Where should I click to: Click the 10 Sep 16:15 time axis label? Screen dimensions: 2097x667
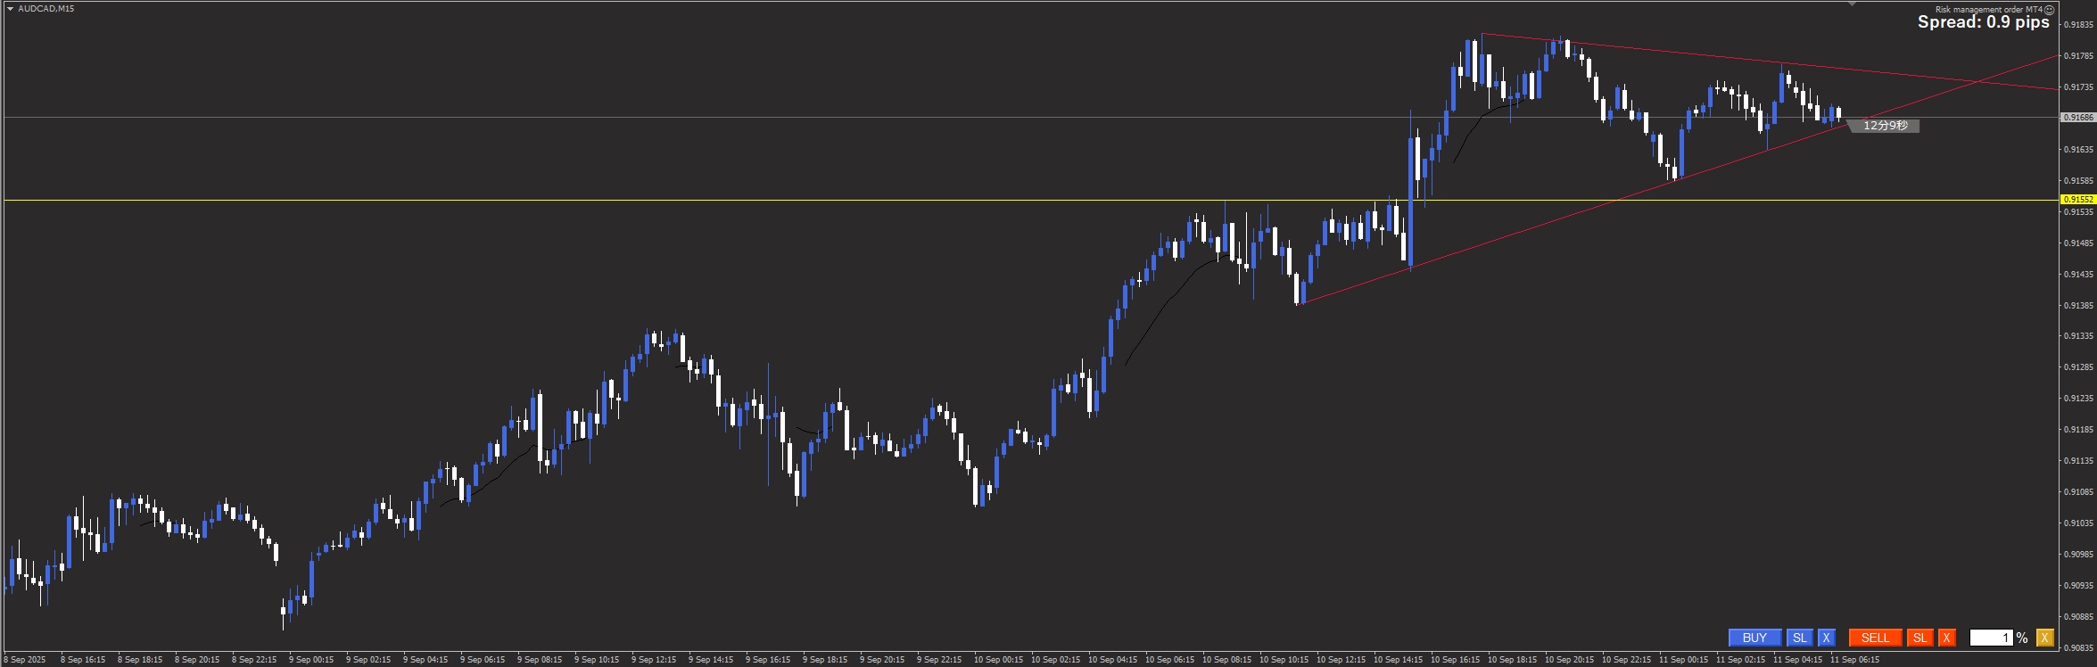pos(1455,660)
